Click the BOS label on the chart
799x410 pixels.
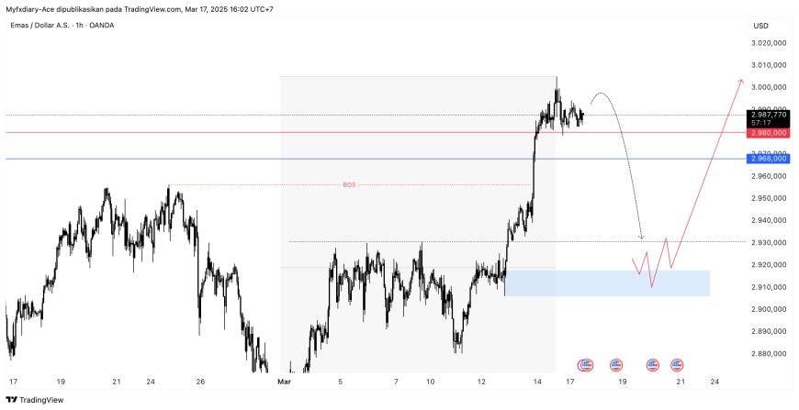[349, 184]
